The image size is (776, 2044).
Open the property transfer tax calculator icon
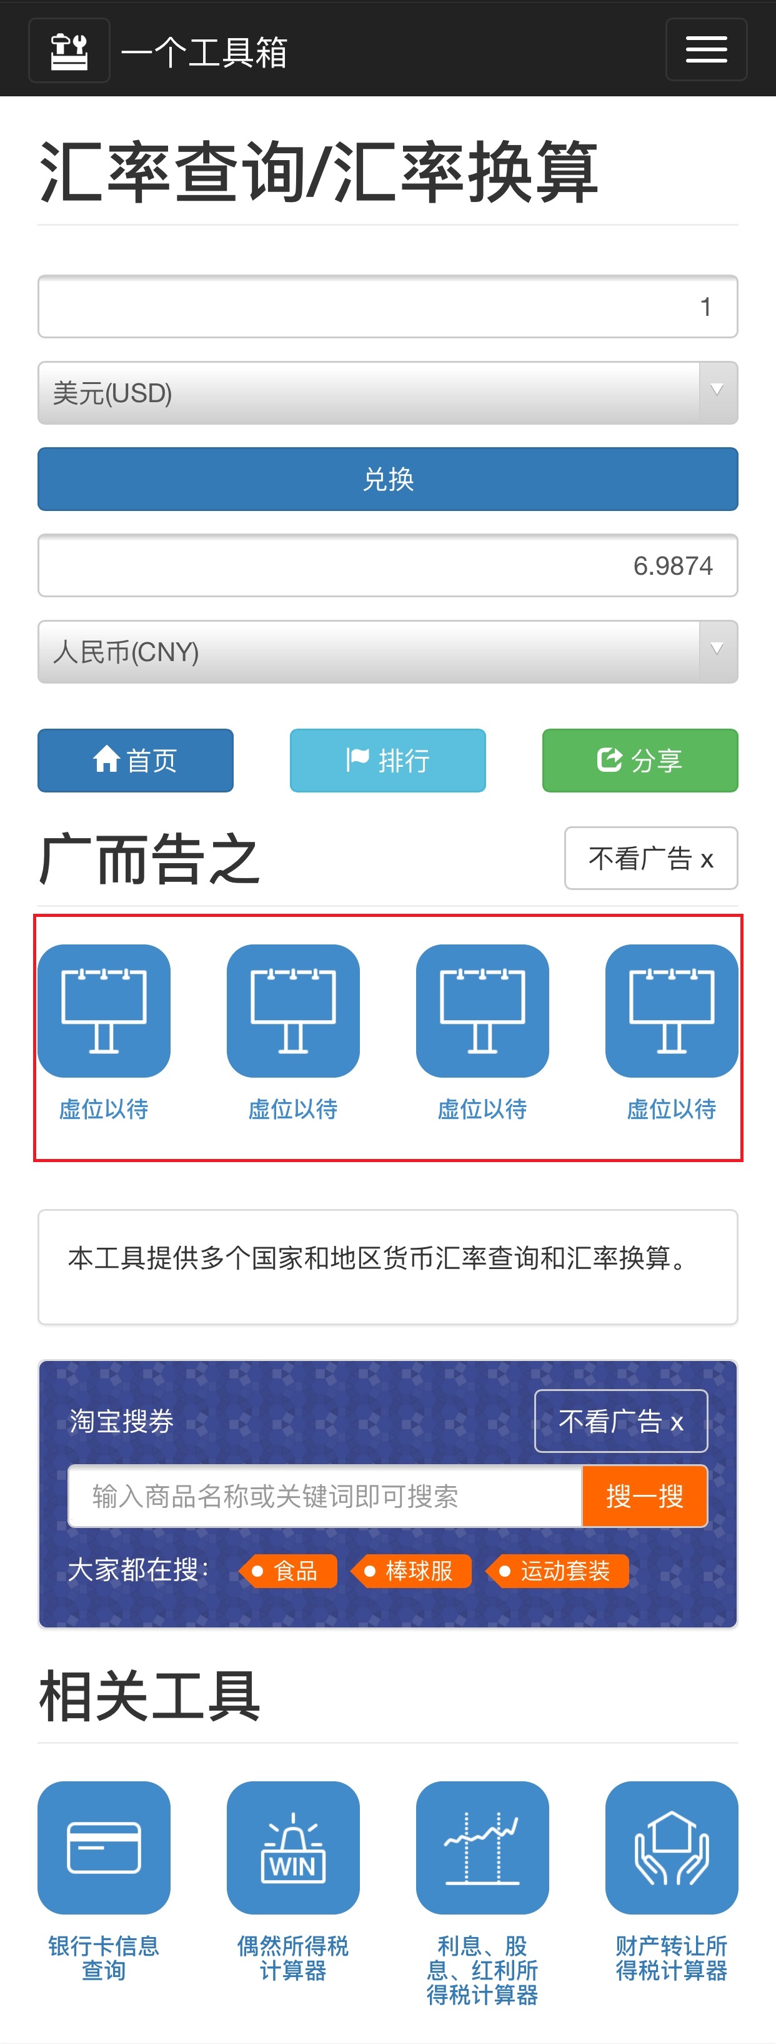pos(672,1847)
